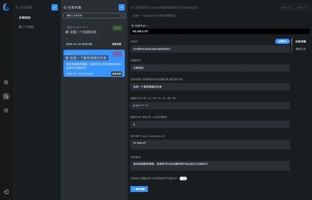Viewport: 312px width, 200px height.
Task: Click the 192.168.0.107 node address row
Action: pos(220,31)
